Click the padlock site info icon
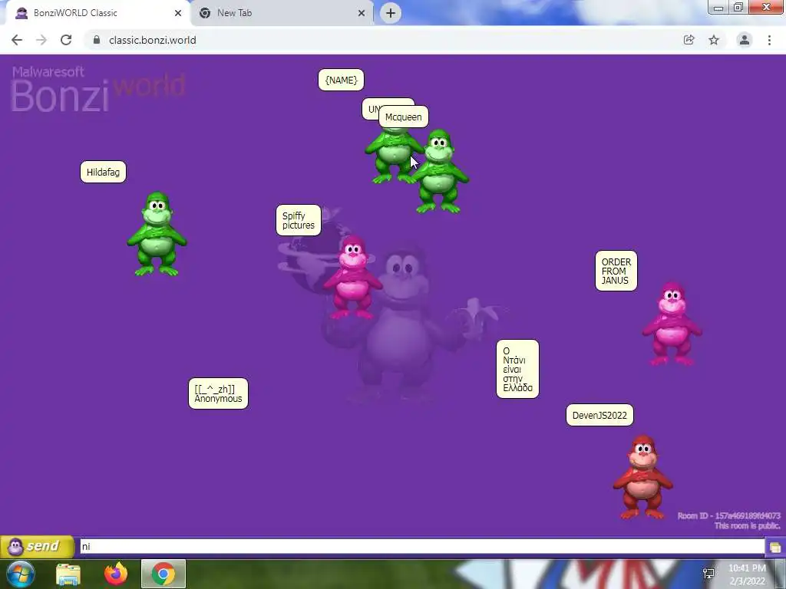The image size is (786, 589). (x=97, y=40)
